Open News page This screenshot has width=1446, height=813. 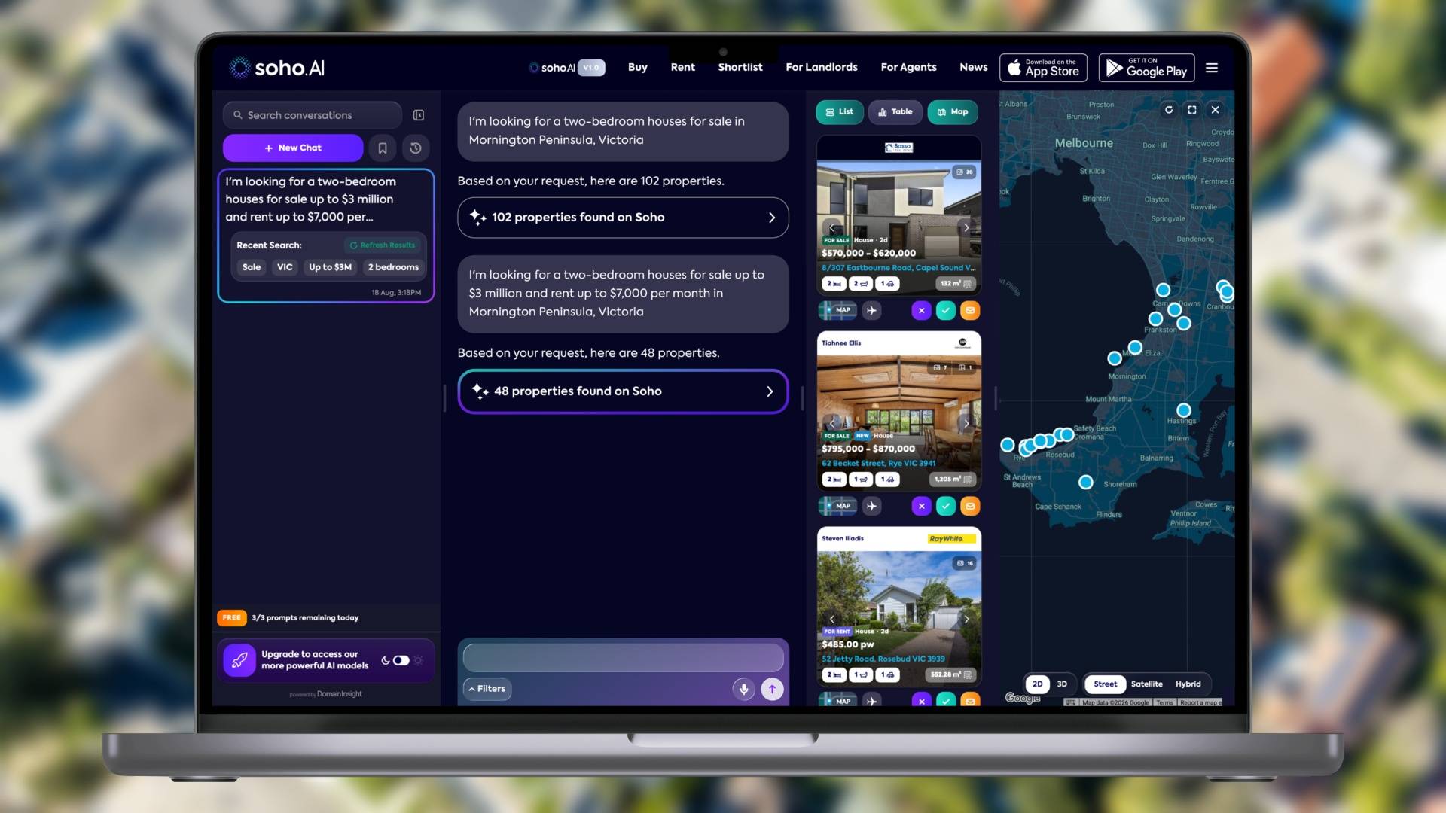[973, 68]
